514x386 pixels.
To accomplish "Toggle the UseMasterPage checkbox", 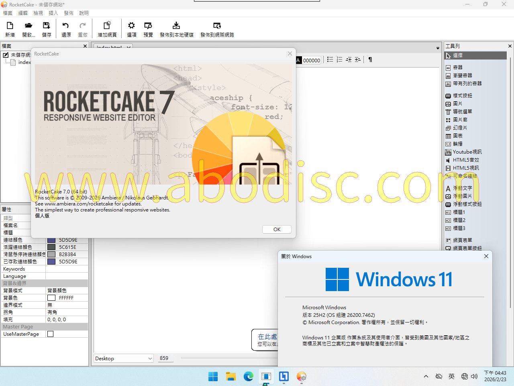I will pos(51,334).
